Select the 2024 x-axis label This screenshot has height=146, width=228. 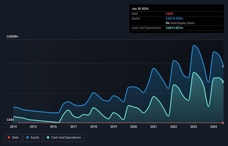coord(214,127)
